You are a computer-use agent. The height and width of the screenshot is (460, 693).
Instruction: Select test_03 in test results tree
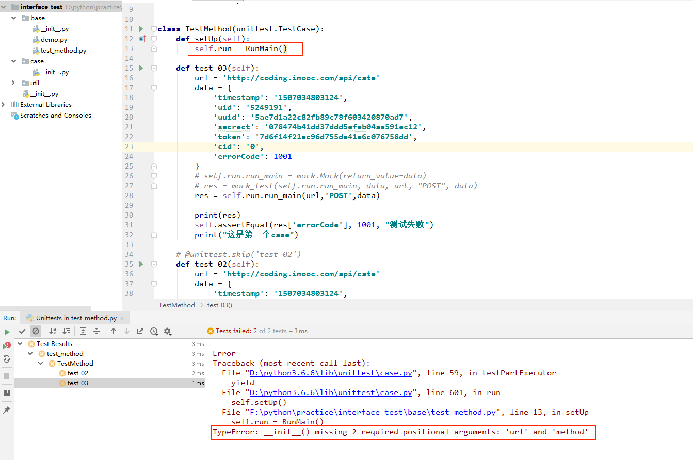pyautogui.click(x=77, y=383)
